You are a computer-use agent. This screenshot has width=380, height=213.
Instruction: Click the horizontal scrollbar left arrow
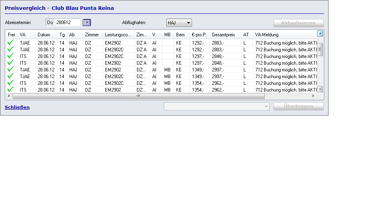[x=9, y=96]
